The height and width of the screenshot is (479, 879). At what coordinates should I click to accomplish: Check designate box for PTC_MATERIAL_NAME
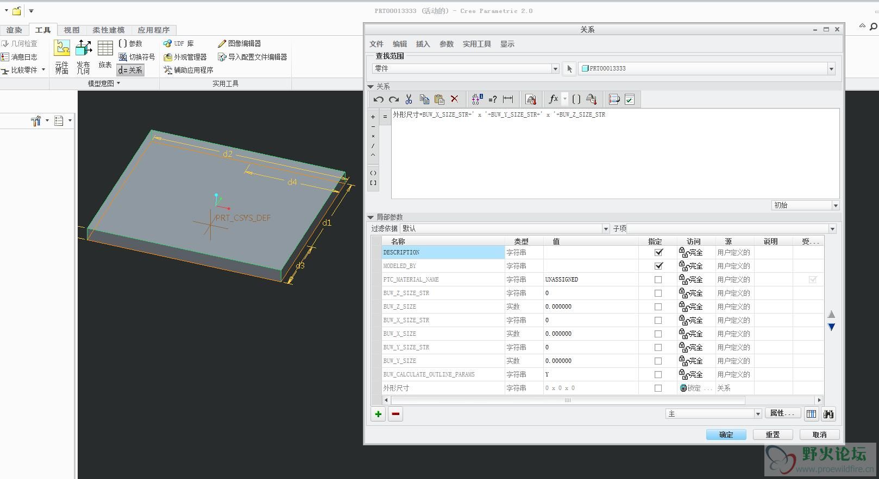658,279
